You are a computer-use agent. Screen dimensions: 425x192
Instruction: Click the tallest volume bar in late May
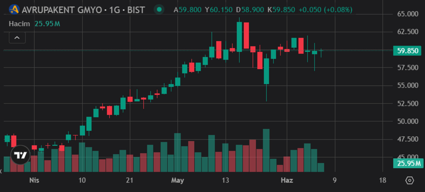266,151
